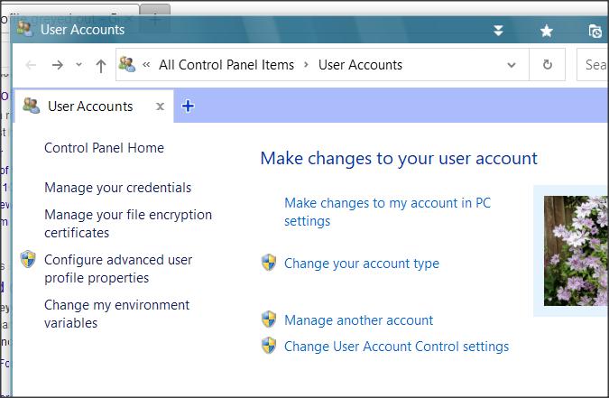This screenshot has width=609, height=398.
Task: Click shield icon beside Change your account type
Action: pyautogui.click(x=269, y=263)
